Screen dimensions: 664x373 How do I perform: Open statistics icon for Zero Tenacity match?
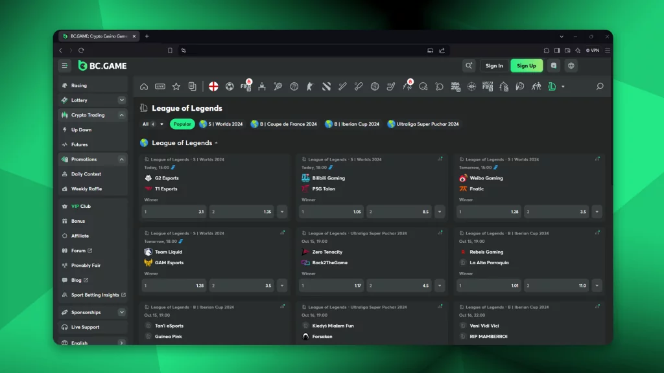440,232
